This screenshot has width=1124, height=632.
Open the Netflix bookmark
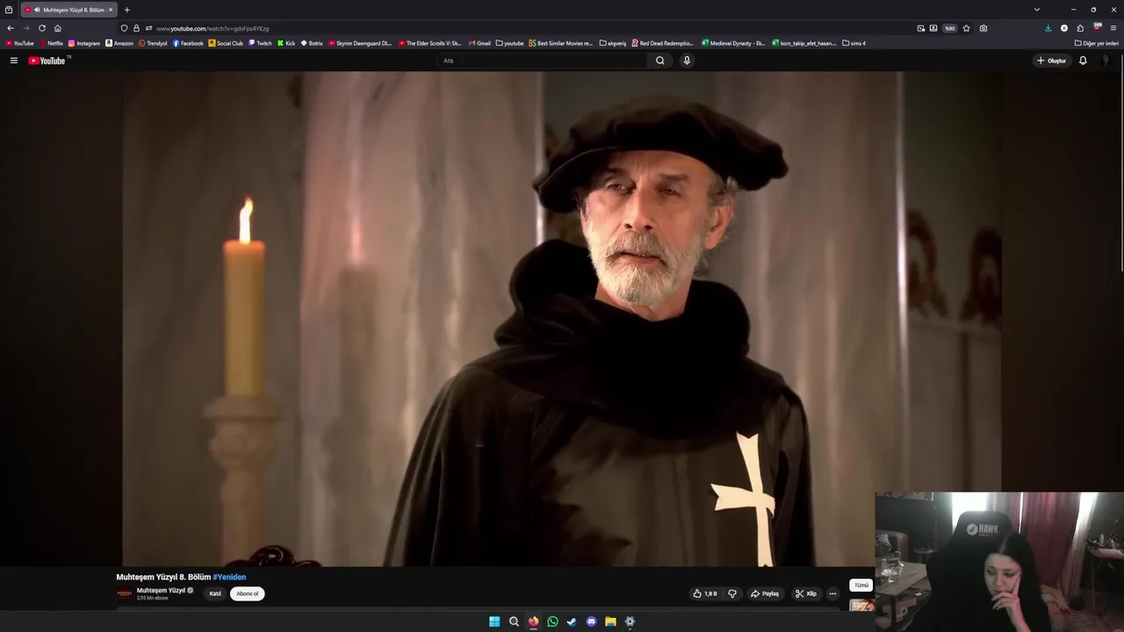click(x=51, y=43)
